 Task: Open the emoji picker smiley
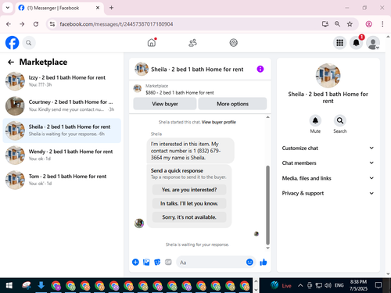click(x=249, y=262)
